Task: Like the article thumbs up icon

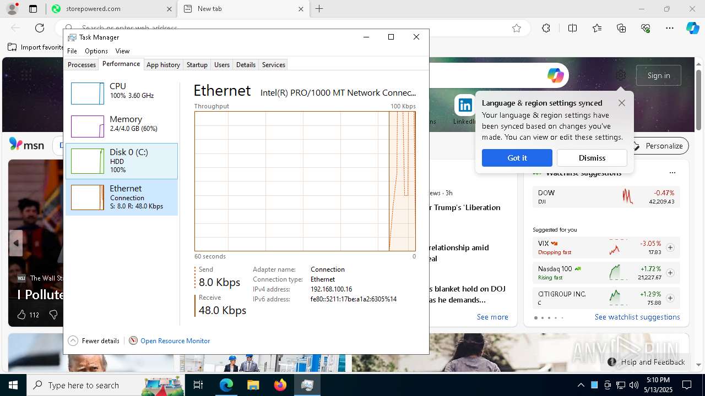Action: click(x=21, y=315)
